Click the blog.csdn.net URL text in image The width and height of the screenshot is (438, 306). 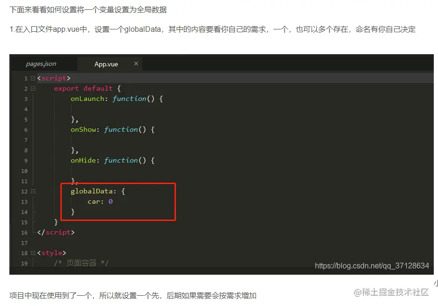[x=372, y=266]
